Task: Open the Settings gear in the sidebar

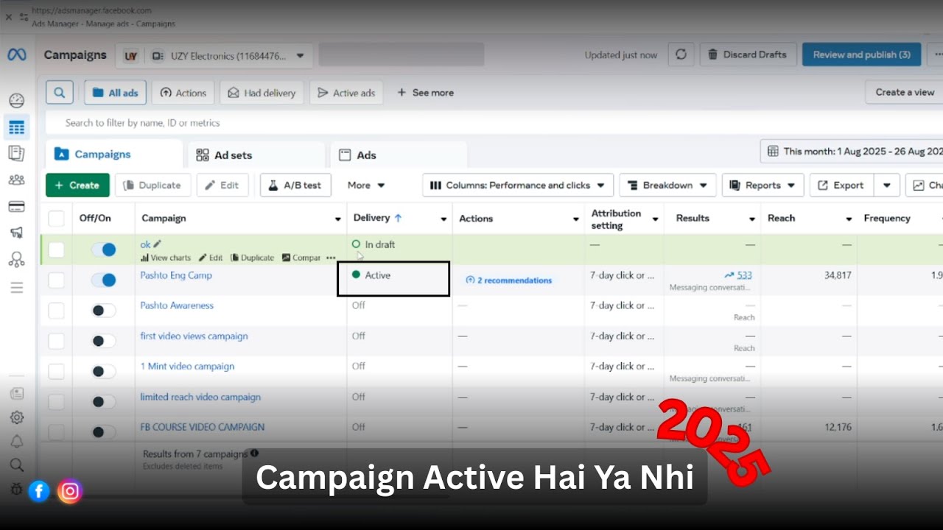Action: (x=16, y=417)
